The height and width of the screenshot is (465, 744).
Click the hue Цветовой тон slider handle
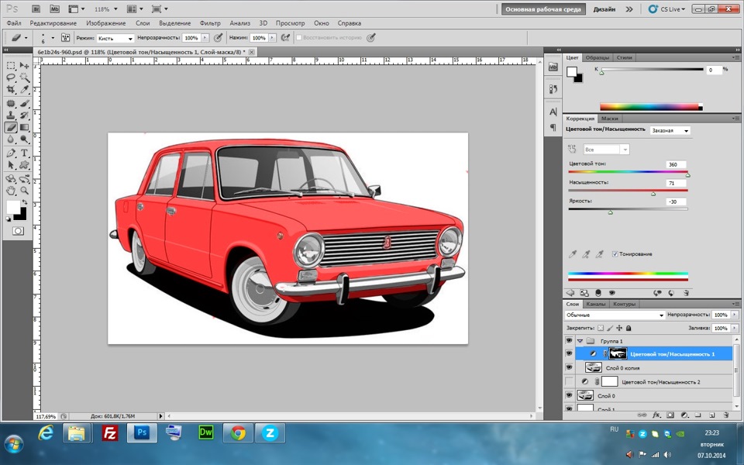tap(687, 175)
